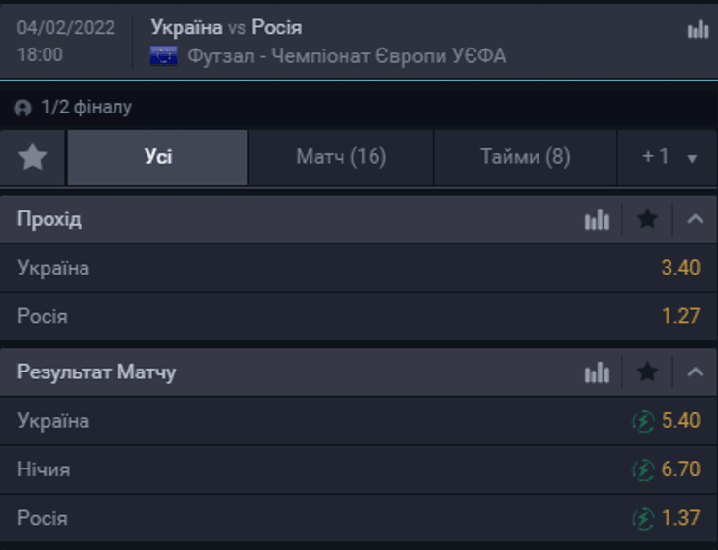The image size is (718, 550).
Task: Open statistics chart for Прохід market
Action: [597, 220]
